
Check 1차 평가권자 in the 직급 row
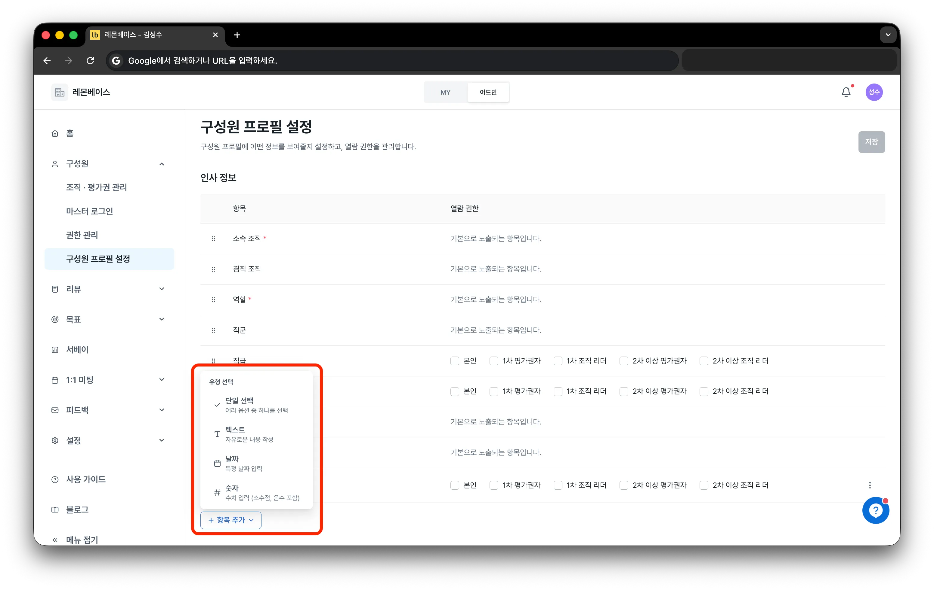(x=494, y=361)
